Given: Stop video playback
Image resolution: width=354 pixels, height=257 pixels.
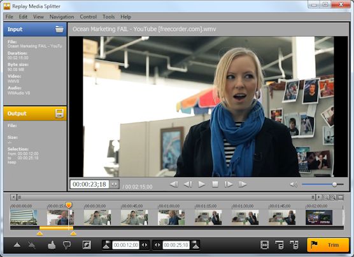Looking at the screenshot, I should [x=215, y=185].
